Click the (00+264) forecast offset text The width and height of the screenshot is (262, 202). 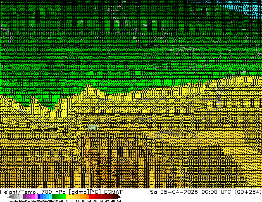click(x=248, y=192)
